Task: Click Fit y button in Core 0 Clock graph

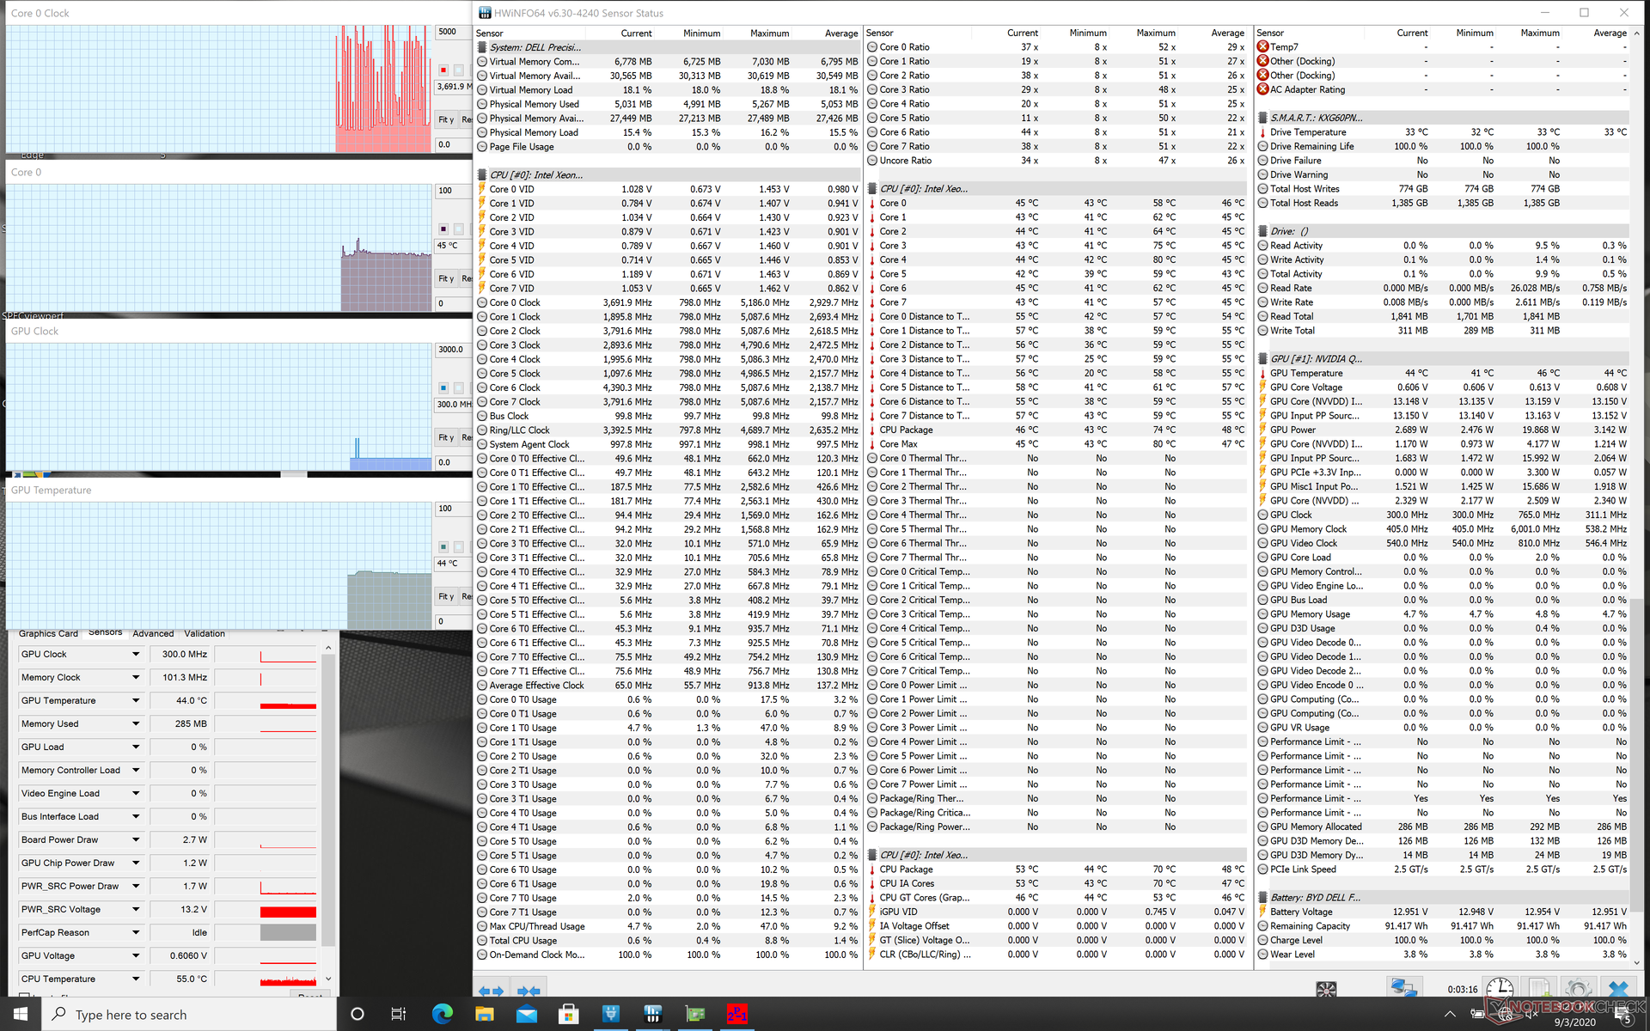Action: (446, 119)
